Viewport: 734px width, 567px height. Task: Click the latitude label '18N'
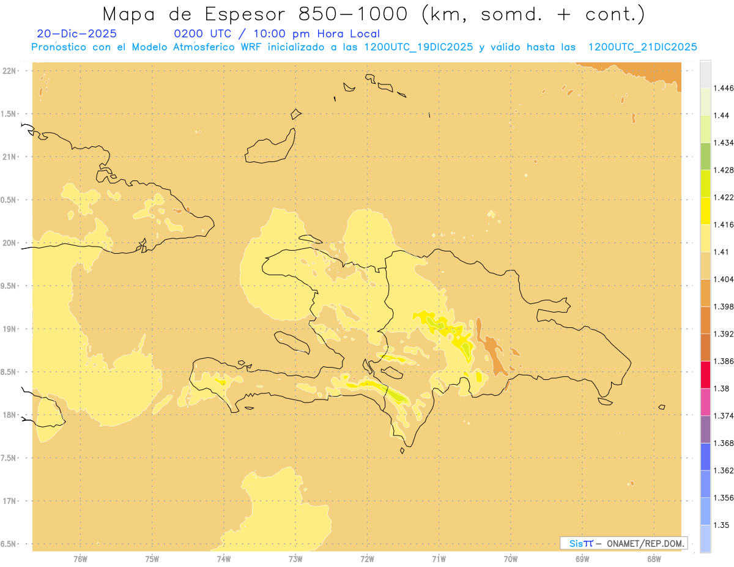pos(10,415)
